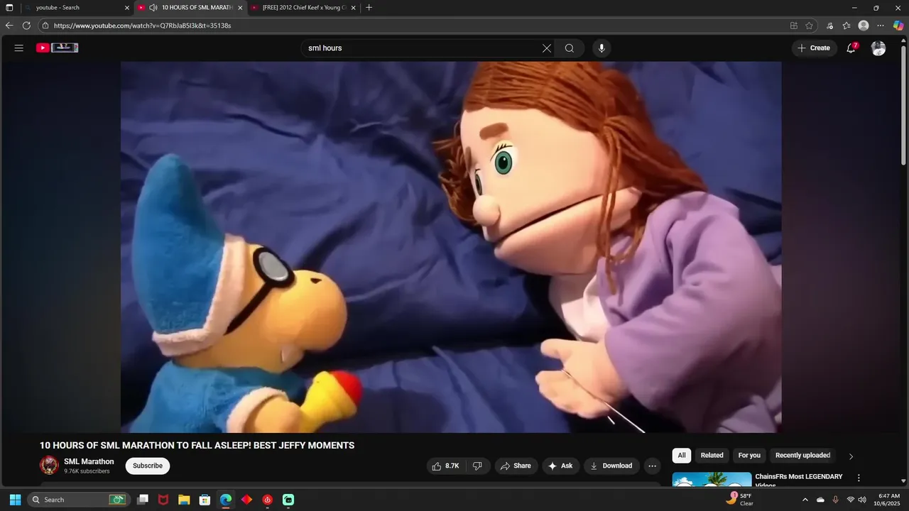Run search with the magnifier button
Viewport: 909px width, 511px height.
570,48
